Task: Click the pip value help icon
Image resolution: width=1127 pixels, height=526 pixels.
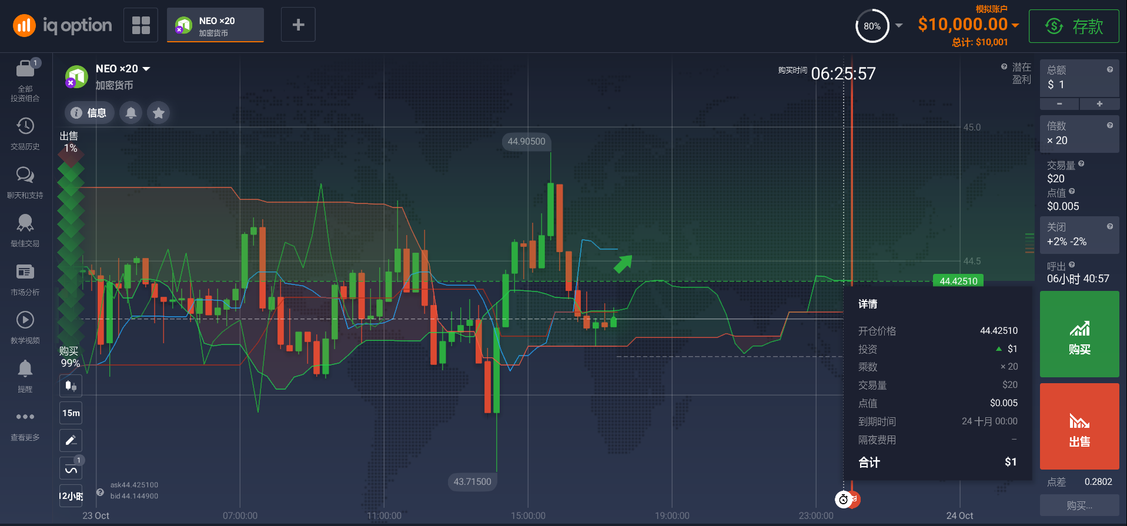Action: 1072,191
